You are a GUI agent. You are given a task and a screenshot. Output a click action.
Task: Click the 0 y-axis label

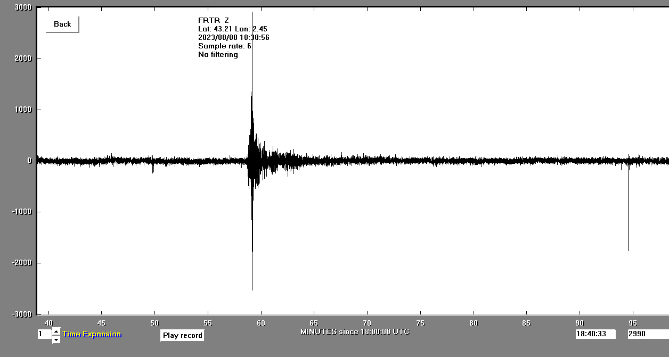(29, 161)
